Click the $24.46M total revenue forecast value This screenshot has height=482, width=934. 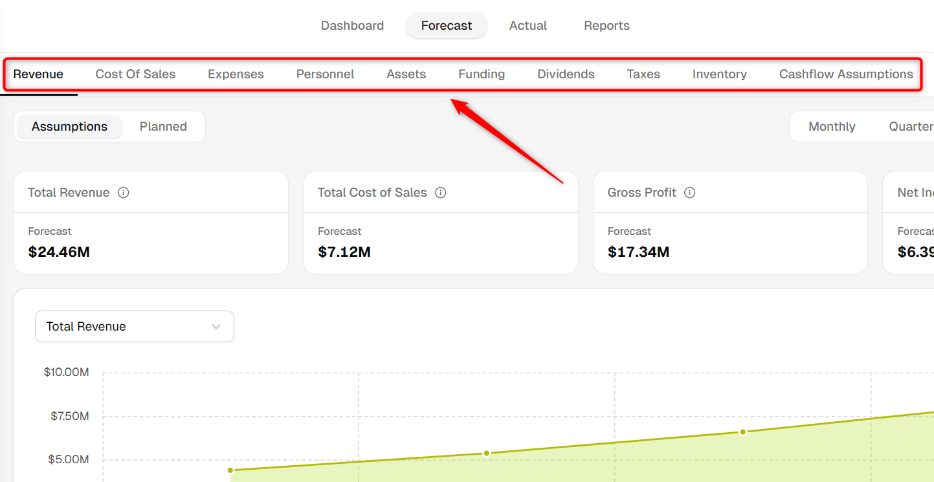pyautogui.click(x=59, y=252)
